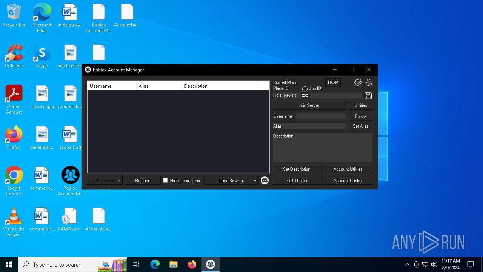Select the Roblox Account Manager app shortcut with people icon
Screen dimensions: 483x272
[70, 181]
